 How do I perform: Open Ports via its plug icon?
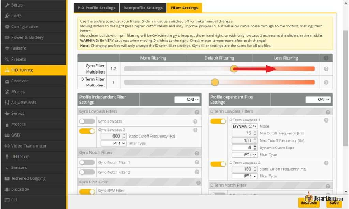tap(7, 16)
